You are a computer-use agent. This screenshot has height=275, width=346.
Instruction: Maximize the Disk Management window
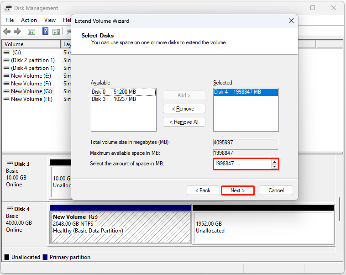click(x=313, y=8)
